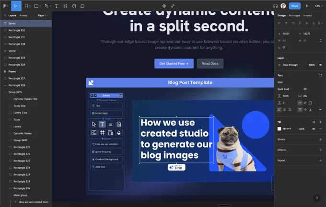Screen dimensions: 326x207
Task: Switch to the Inspect tab
Action: click(x=307, y=15)
